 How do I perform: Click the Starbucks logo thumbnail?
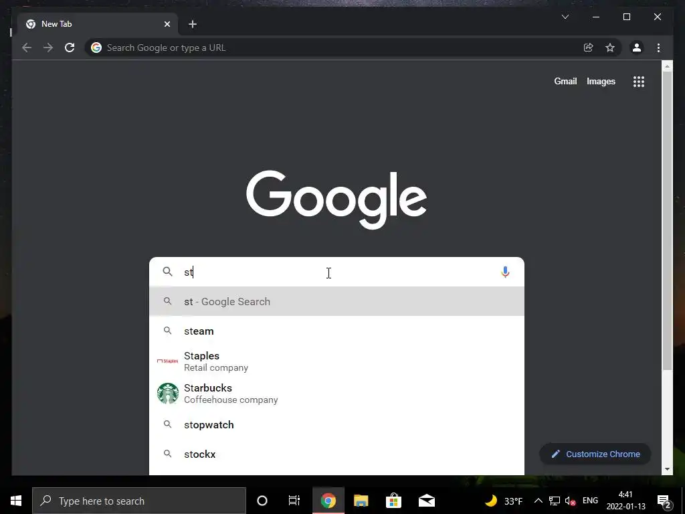point(168,394)
